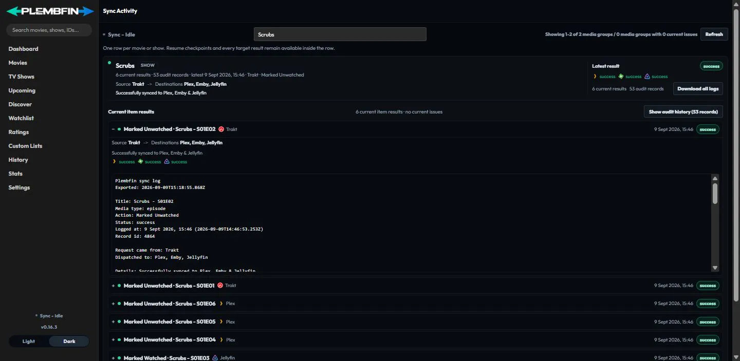The height and width of the screenshot is (361, 740).
Task: Open Settings in the sidebar
Action: pos(19,187)
